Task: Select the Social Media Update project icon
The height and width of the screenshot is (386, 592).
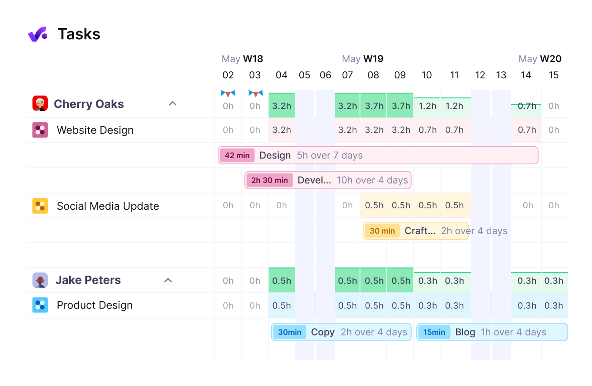Action: pyautogui.click(x=40, y=206)
